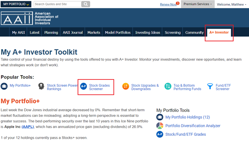Click the search magnifier button
Screen dimensions: 249x143
[86, 4]
